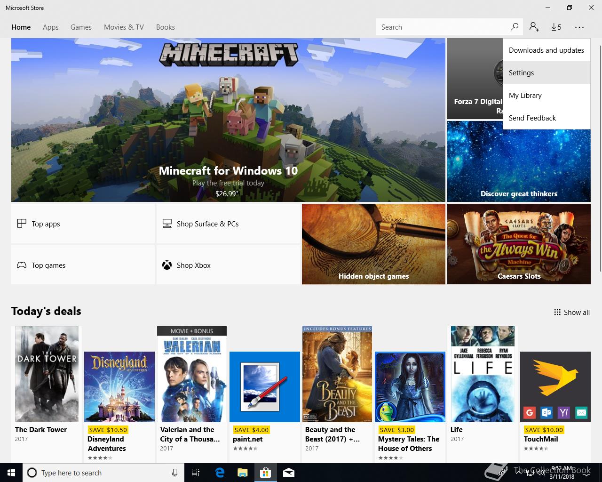Click the vertical scrollbar thumb
602x482 pixels.
(600, 158)
